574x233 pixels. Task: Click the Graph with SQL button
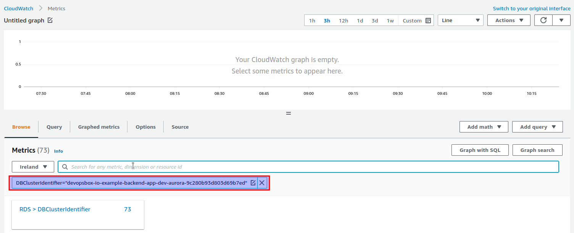tap(480, 150)
